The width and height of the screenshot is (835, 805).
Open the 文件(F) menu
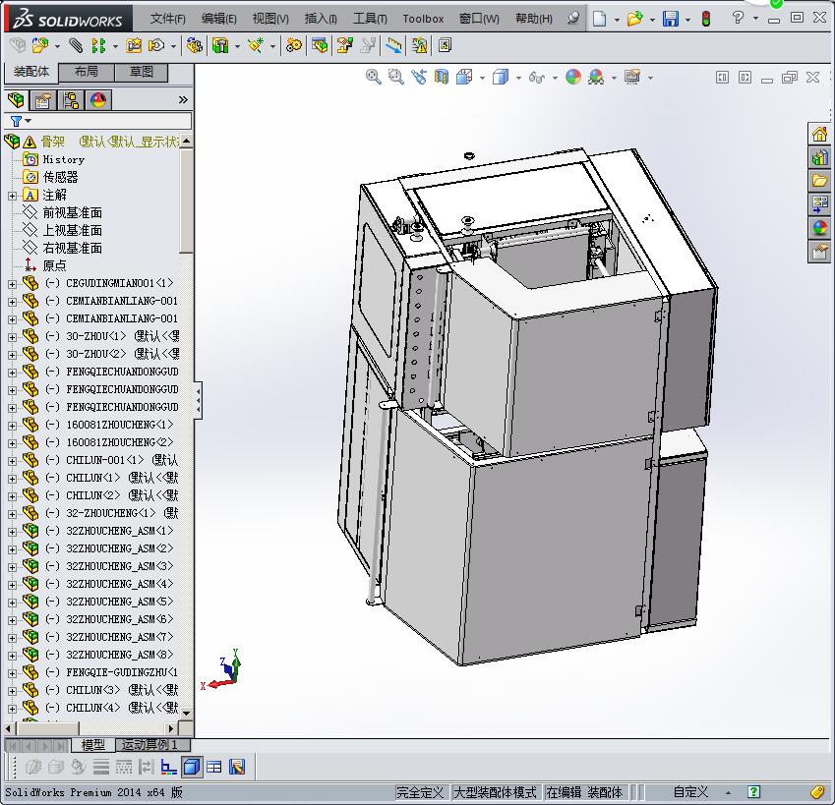coord(168,19)
